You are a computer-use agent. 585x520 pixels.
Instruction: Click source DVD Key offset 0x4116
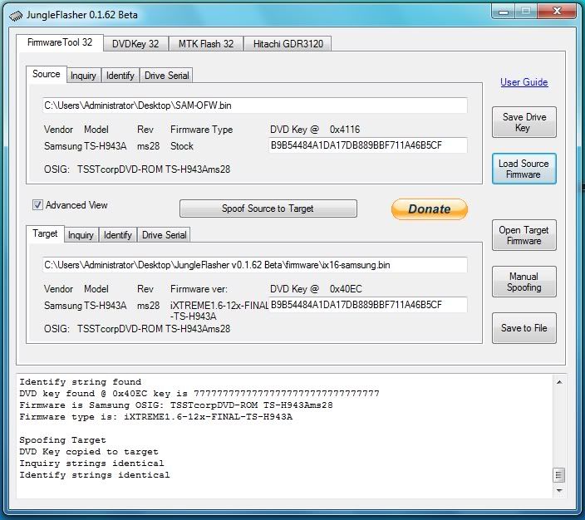coord(345,130)
